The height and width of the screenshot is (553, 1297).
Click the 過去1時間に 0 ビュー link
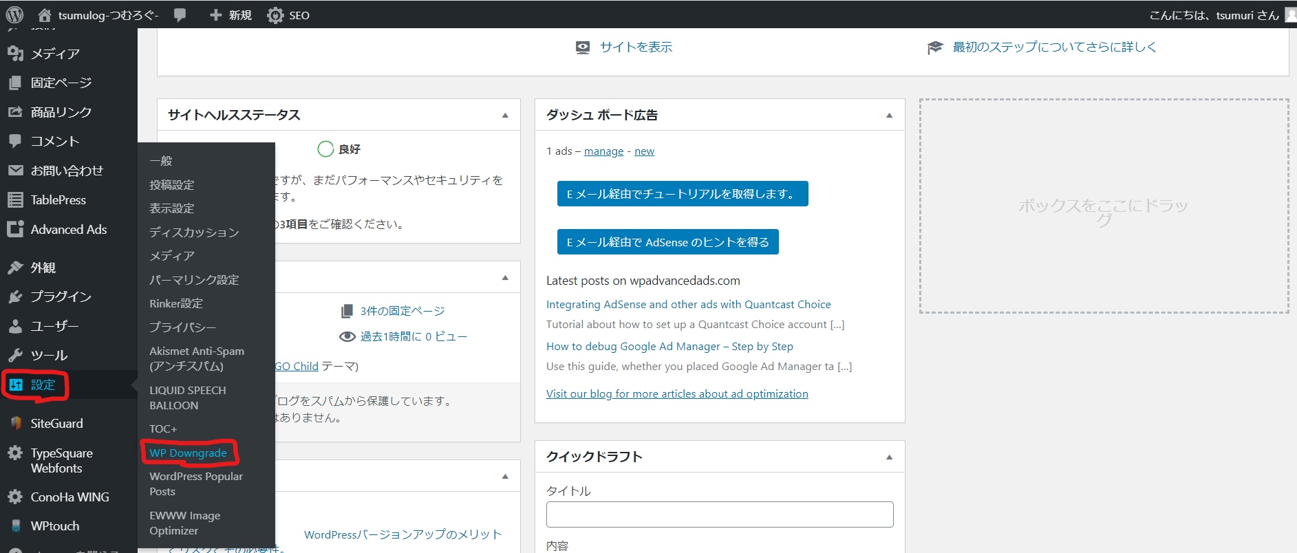(414, 336)
